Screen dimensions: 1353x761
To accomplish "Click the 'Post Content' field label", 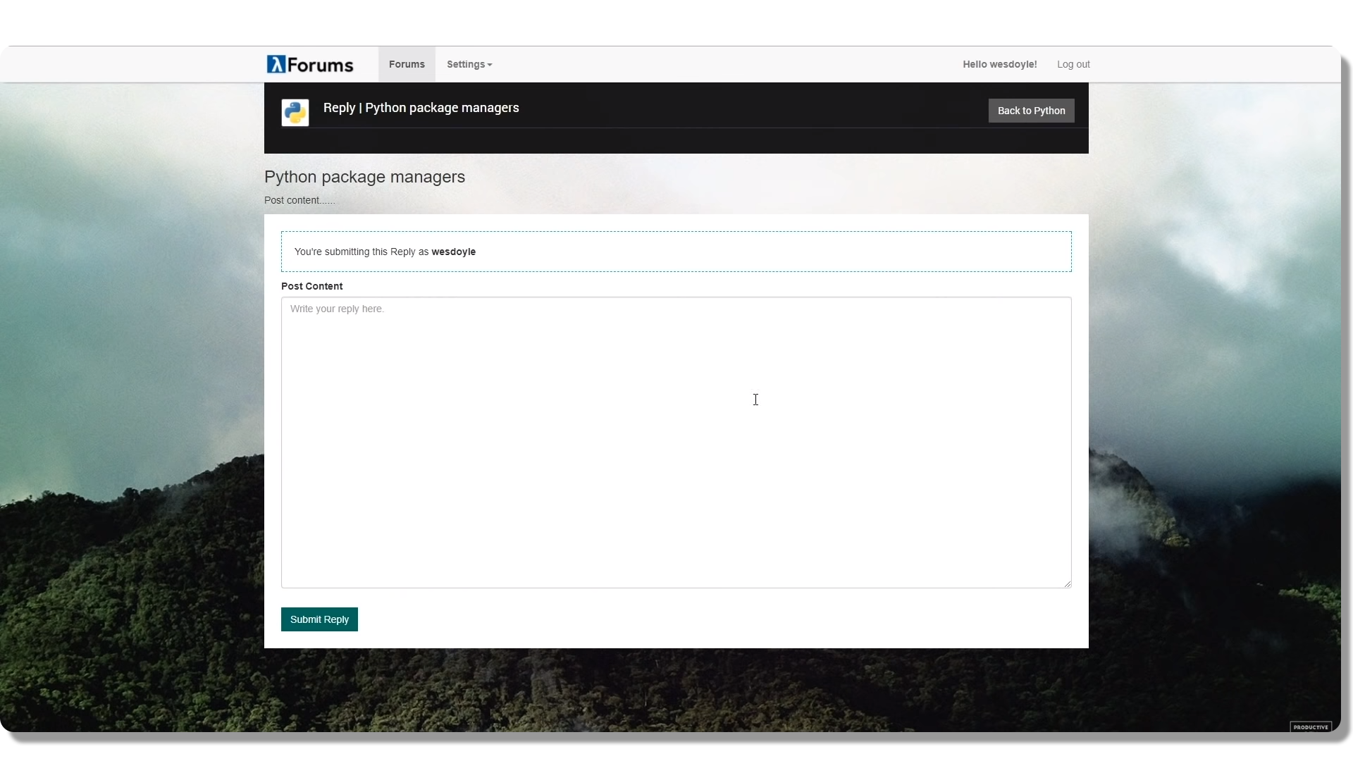I will [x=311, y=286].
